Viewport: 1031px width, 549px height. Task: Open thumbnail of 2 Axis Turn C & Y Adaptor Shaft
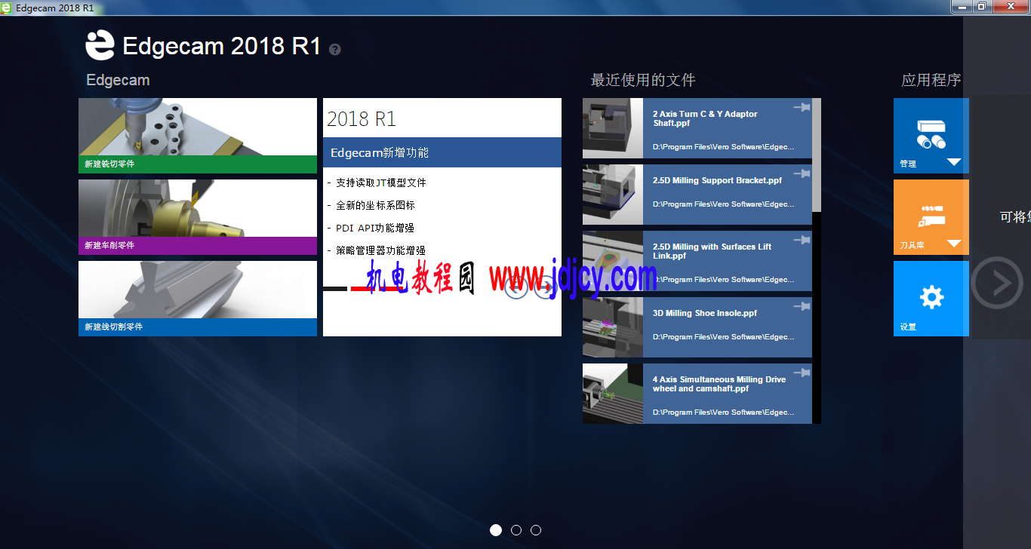[x=613, y=128]
